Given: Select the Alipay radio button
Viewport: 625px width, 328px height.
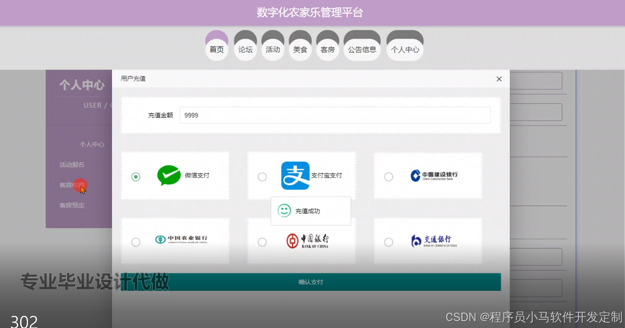Looking at the screenshot, I should pyautogui.click(x=262, y=177).
